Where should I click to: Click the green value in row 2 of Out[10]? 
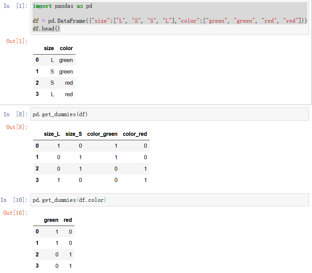click(x=57, y=255)
